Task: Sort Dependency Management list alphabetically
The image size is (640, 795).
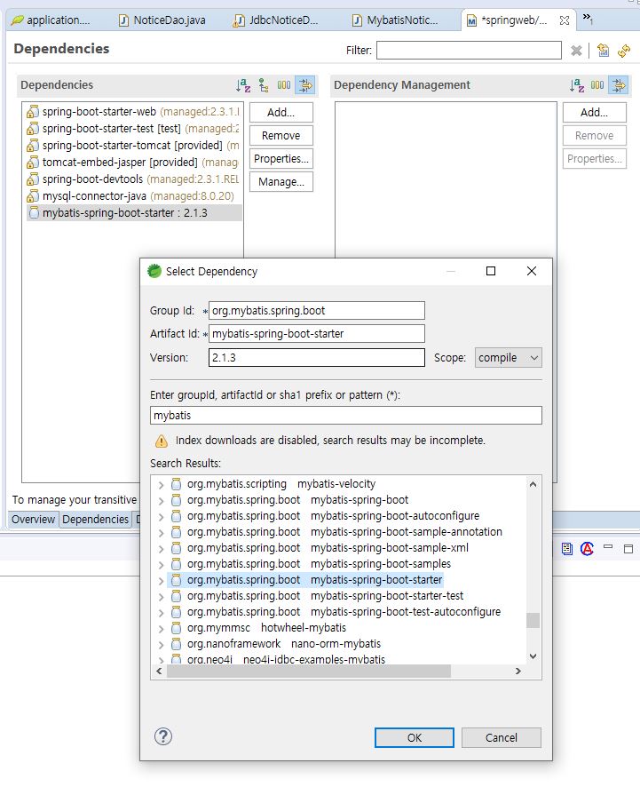Action: click(x=577, y=85)
